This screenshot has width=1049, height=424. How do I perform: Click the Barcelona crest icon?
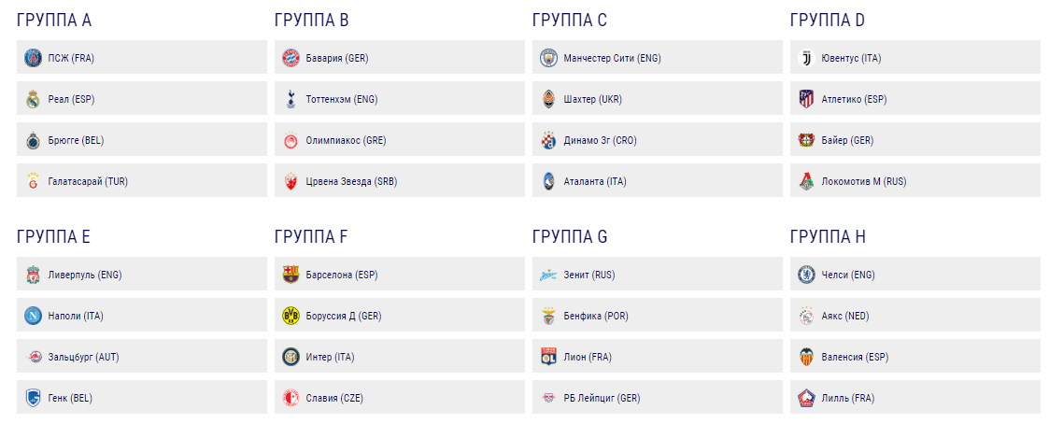(x=290, y=275)
